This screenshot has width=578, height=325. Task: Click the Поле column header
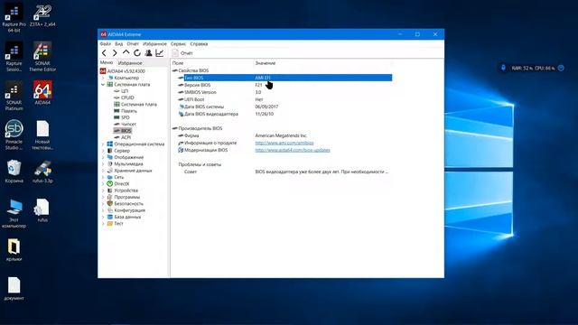click(x=178, y=63)
